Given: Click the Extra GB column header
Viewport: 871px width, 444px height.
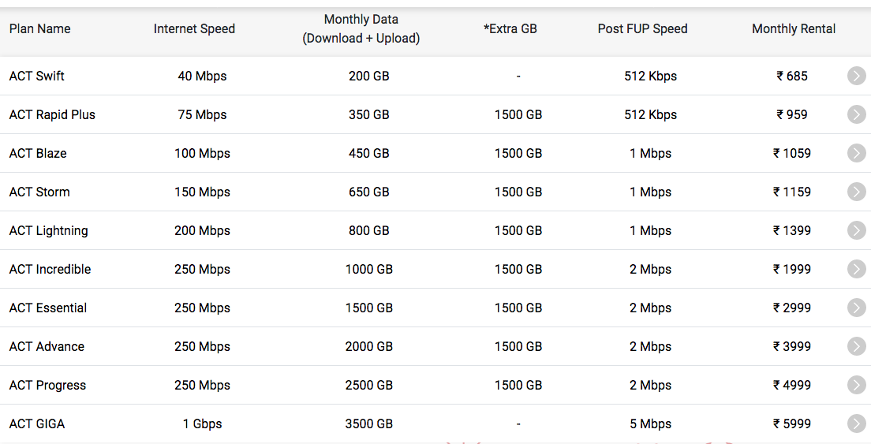Looking at the screenshot, I should 510,29.
